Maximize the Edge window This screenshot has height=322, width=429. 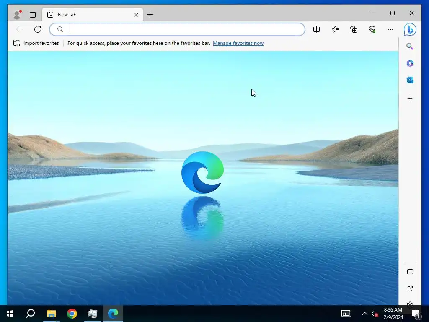click(x=392, y=13)
